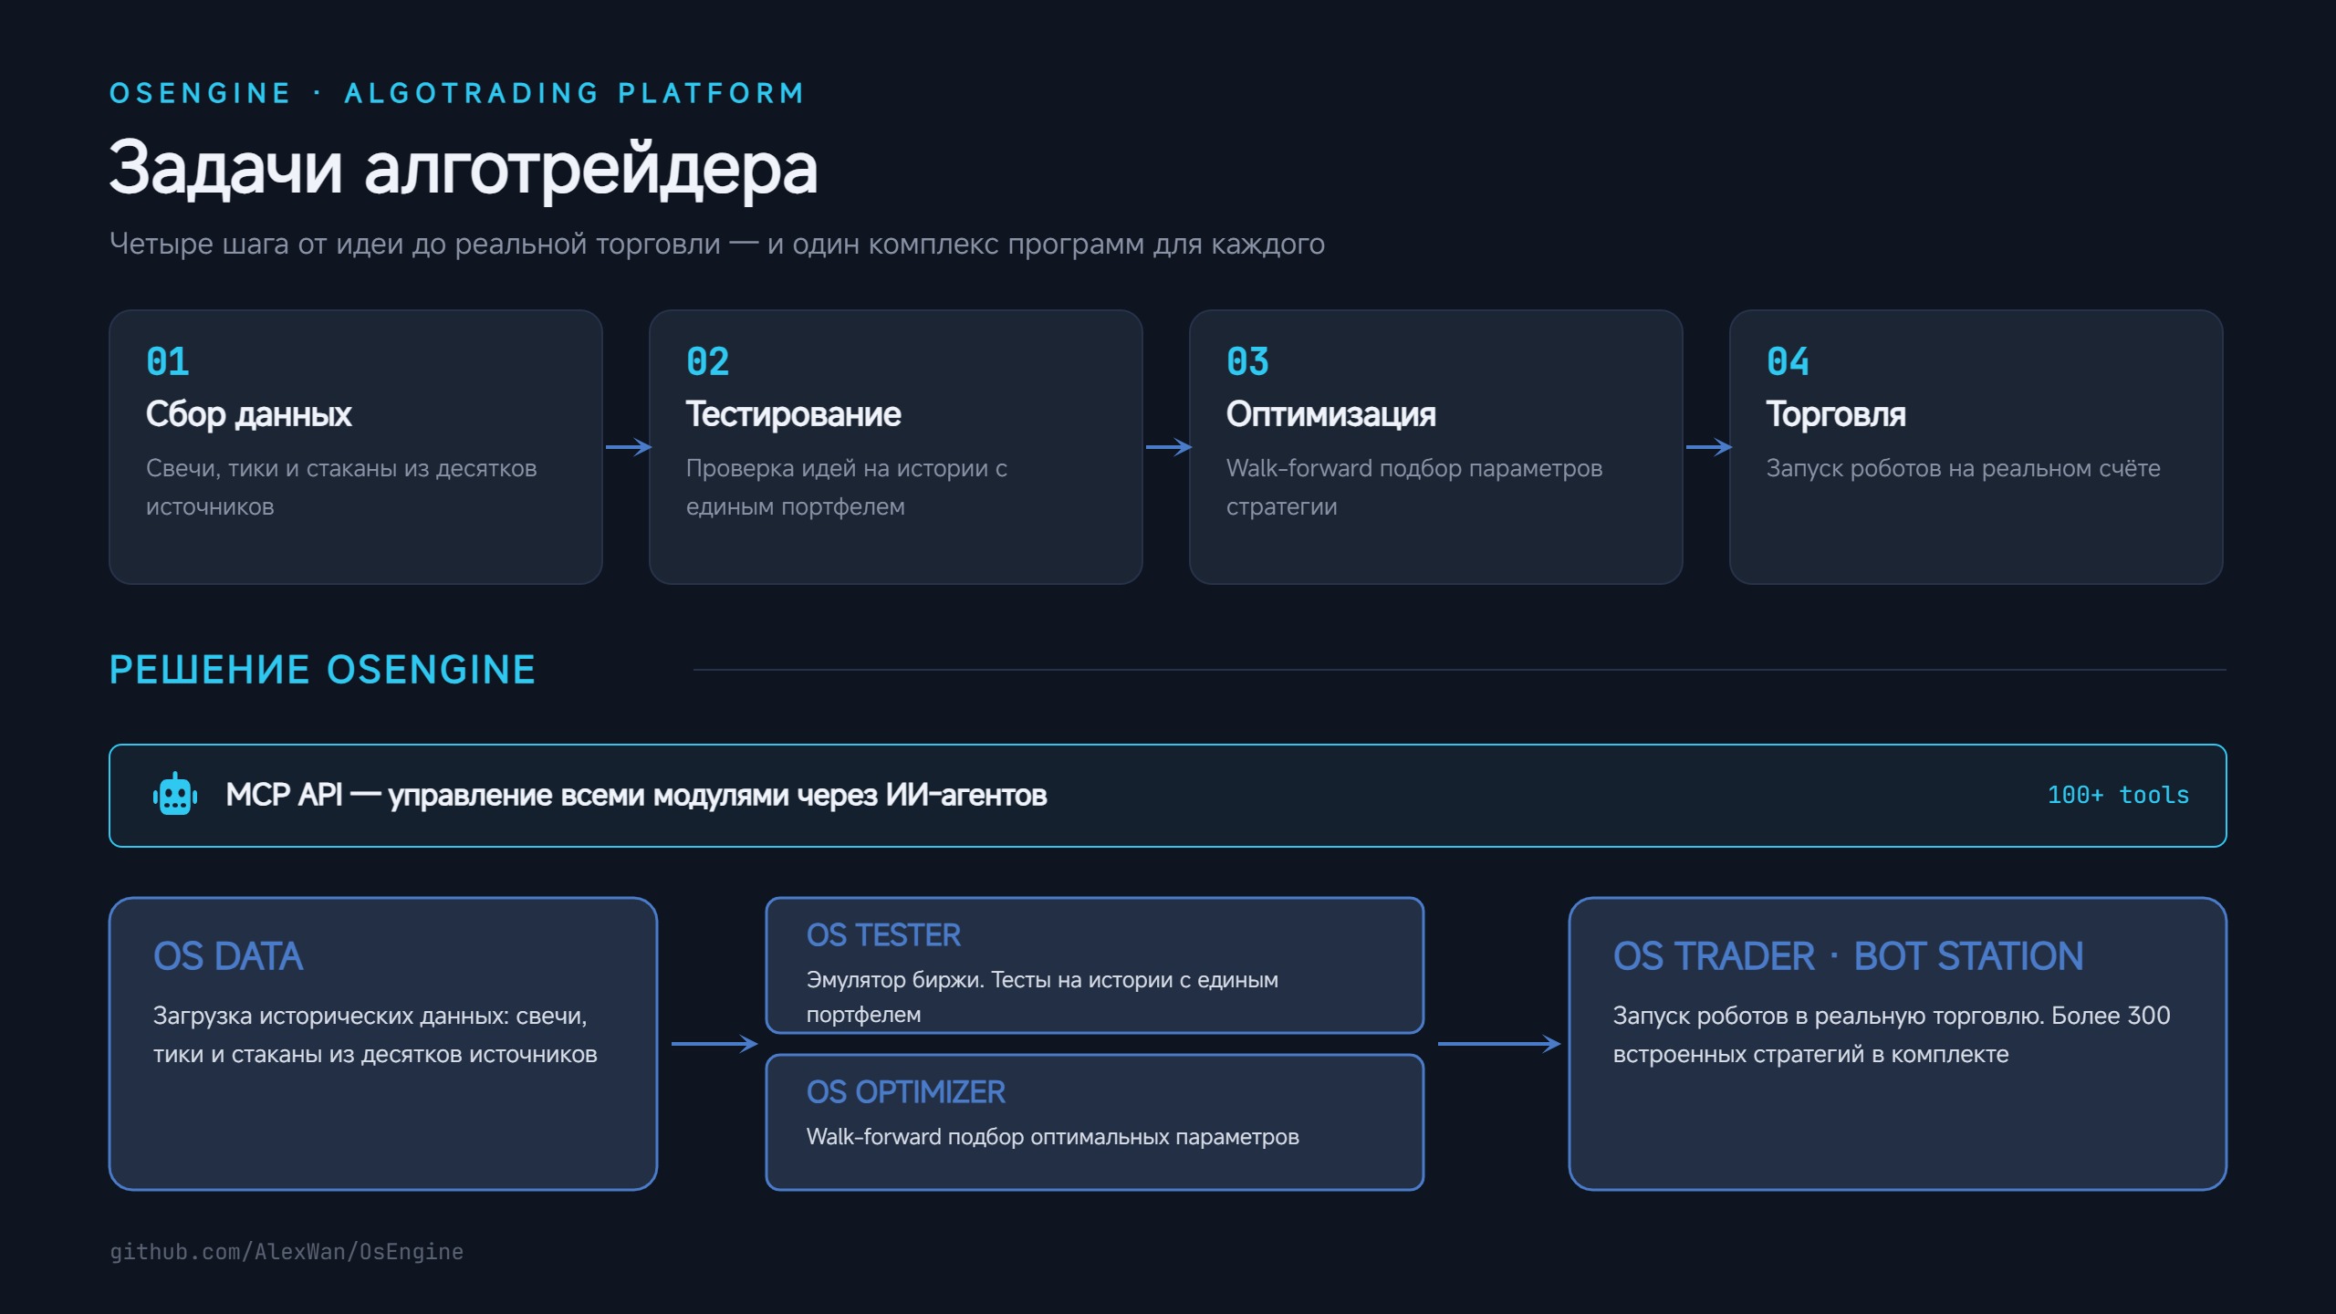
Task: Click the number '04' in fourth card
Action: point(1788,362)
